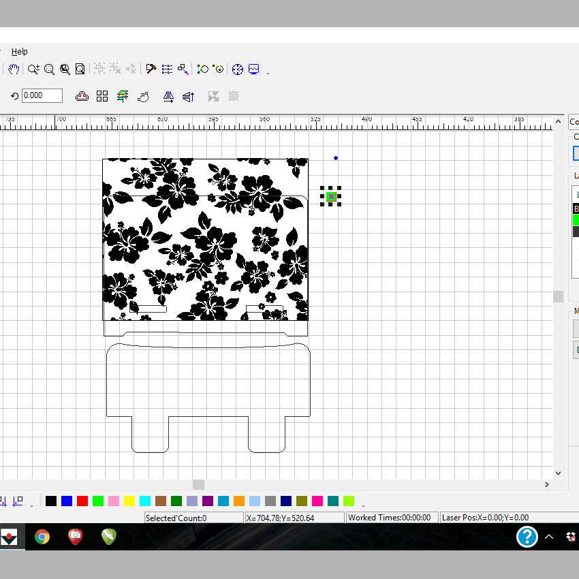This screenshot has height=579, width=579.
Task: Click the Zoom In magnifier icon
Action: pos(33,69)
